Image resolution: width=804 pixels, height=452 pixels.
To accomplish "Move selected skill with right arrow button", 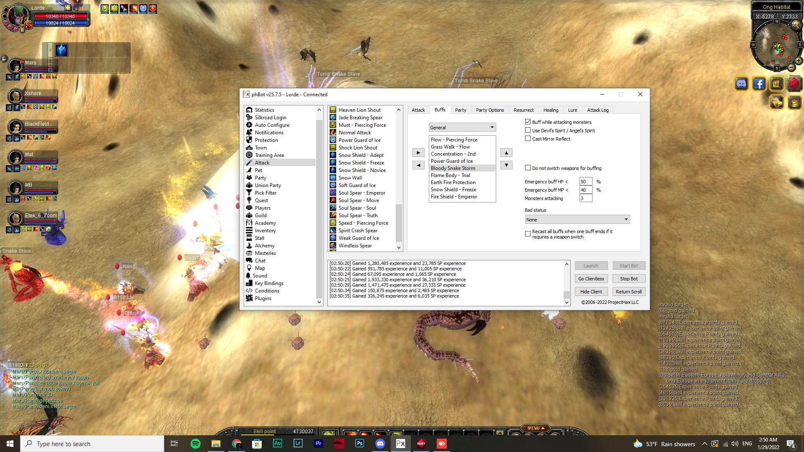I will point(418,153).
